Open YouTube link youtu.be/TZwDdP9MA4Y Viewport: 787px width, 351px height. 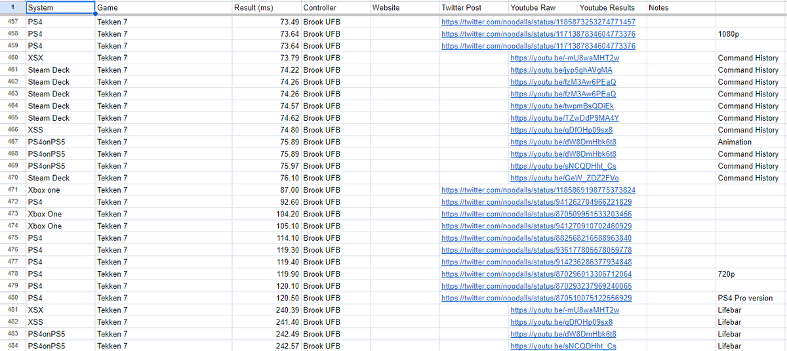pos(565,118)
